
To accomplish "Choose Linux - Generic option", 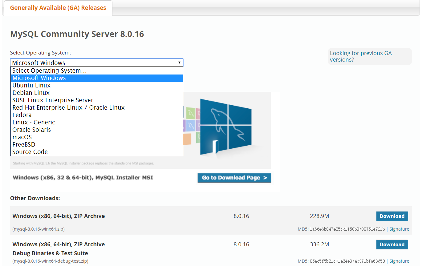I will (97, 122).
